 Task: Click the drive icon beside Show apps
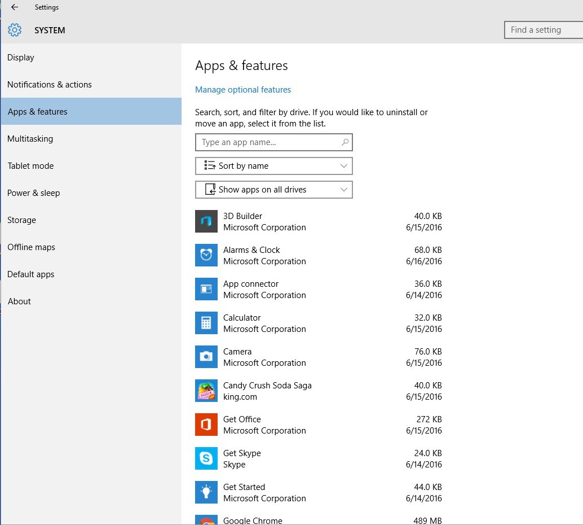coord(210,189)
